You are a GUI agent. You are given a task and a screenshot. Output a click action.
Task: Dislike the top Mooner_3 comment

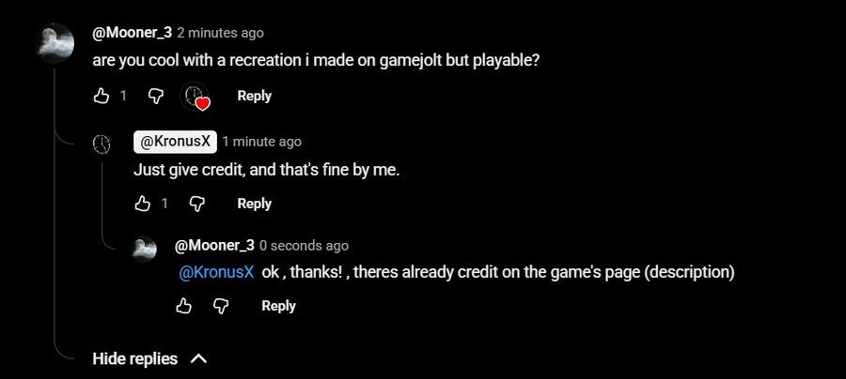coord(157,96)
